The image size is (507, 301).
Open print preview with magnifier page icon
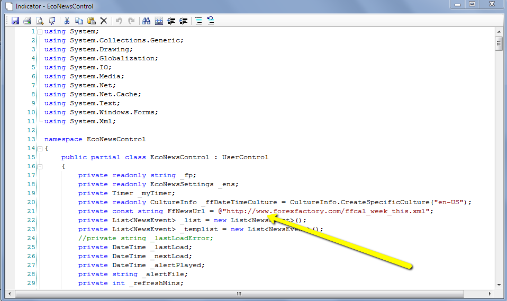click(x=40, y=21)
